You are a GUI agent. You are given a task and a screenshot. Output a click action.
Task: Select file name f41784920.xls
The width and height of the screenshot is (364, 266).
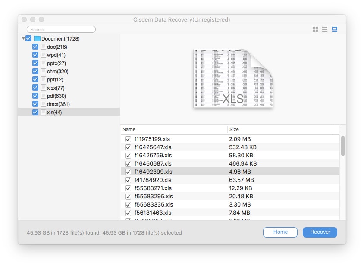[153, 180]
